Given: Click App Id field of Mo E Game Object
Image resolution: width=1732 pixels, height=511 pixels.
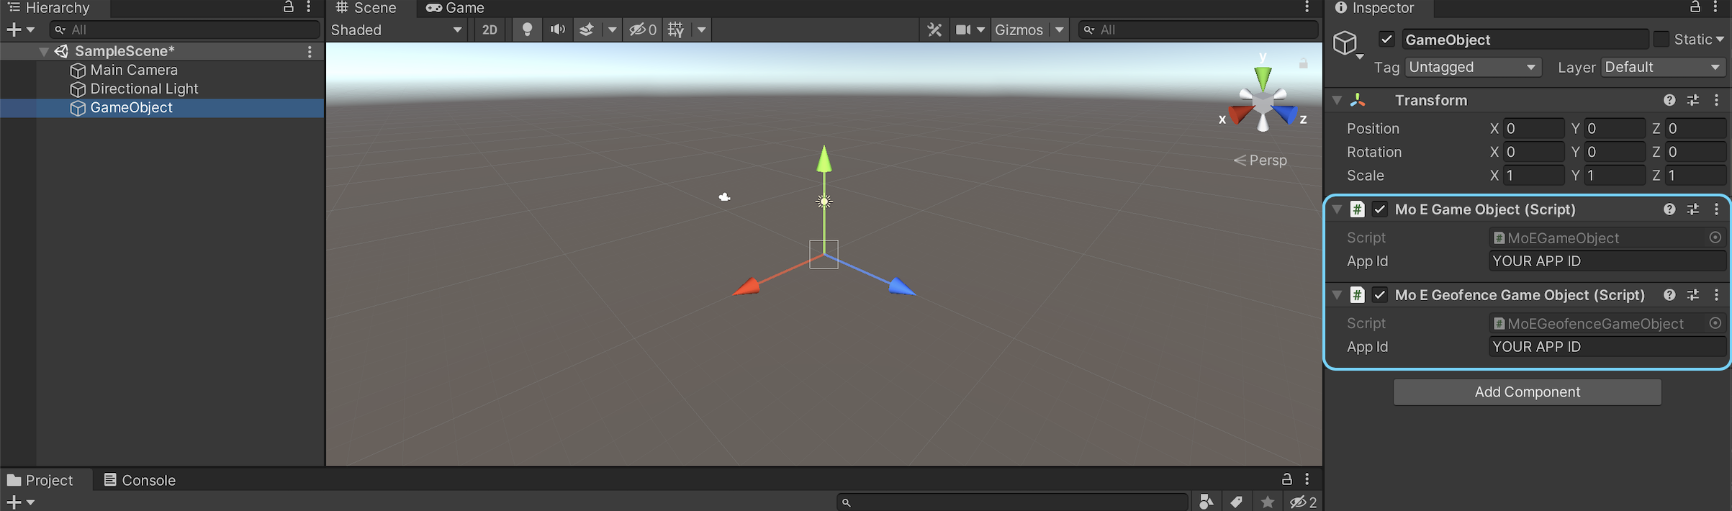Looking at the screenshot, I should [1606, 261].
